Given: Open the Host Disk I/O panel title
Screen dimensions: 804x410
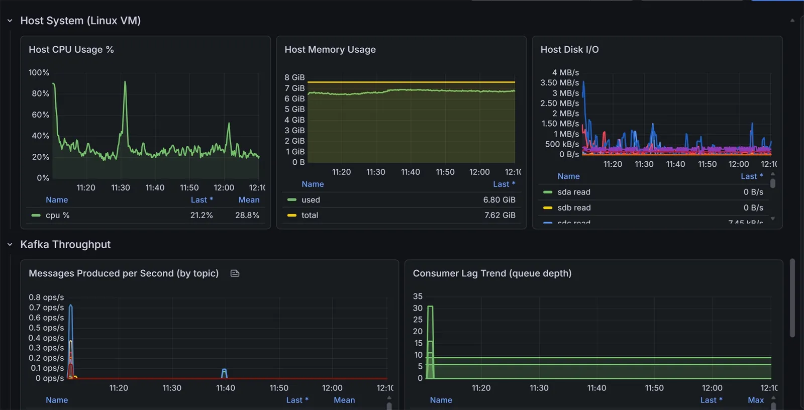Looking at the screenshot, I should (x=570, y=50).
